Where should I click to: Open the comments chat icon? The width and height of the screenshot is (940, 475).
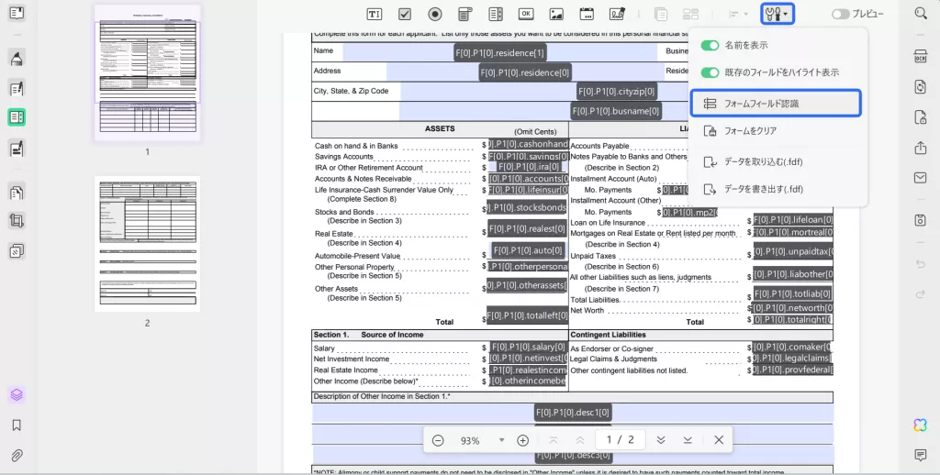920,455
